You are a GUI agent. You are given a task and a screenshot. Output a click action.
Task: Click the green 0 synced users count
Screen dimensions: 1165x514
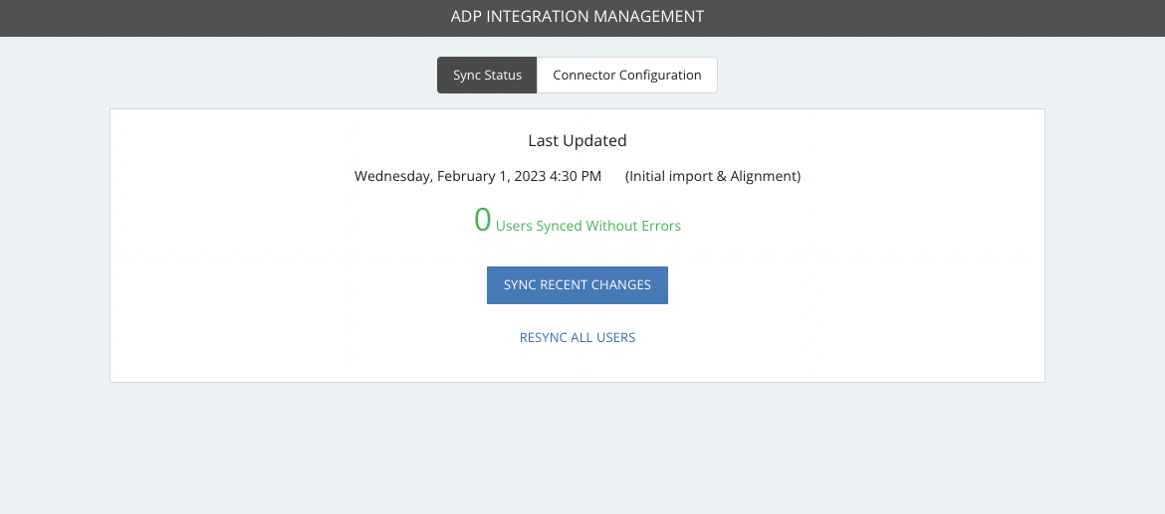483,221
